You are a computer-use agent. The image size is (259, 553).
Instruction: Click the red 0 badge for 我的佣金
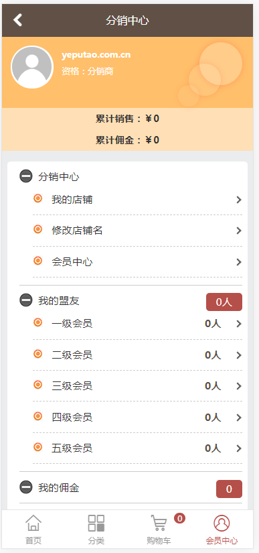click(229, 489)
